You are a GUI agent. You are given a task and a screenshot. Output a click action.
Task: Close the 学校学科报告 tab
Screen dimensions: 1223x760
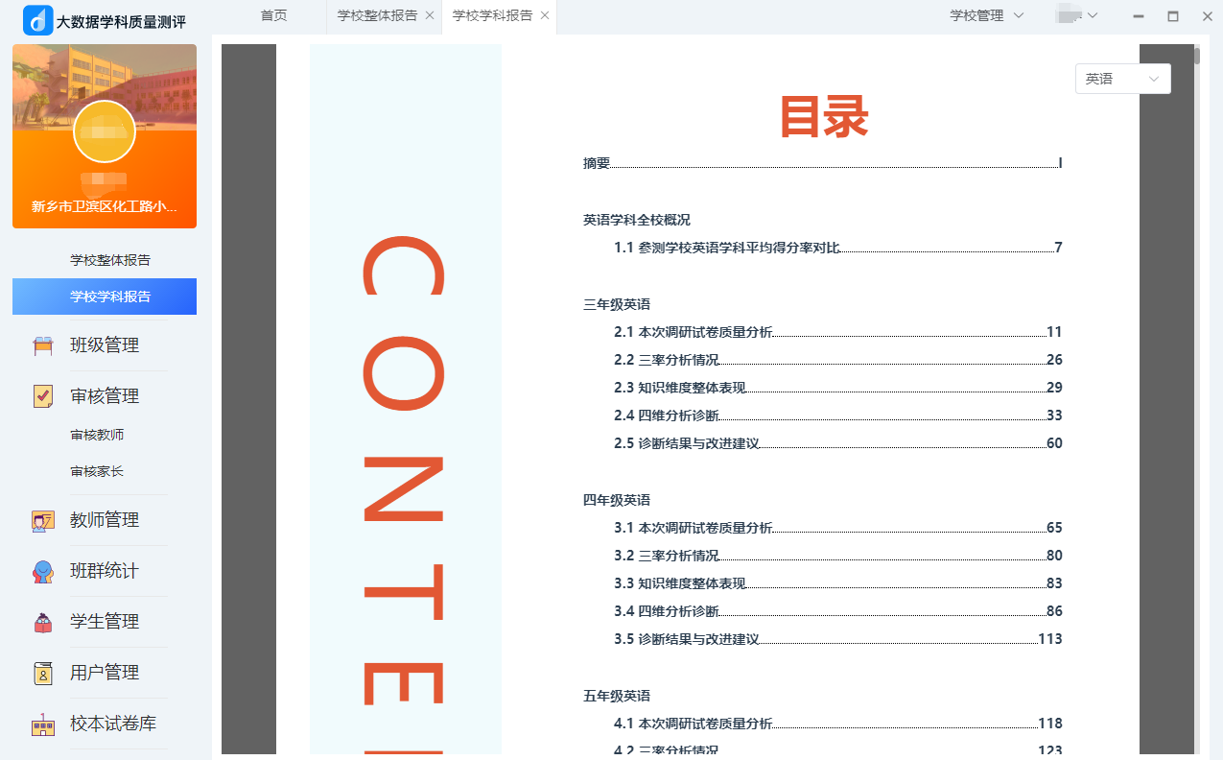tap(545, 15)
